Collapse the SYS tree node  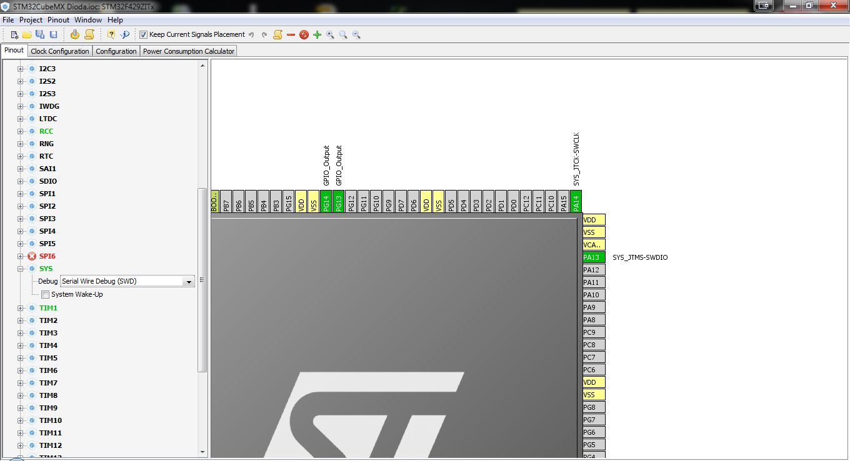click(20, 269)
